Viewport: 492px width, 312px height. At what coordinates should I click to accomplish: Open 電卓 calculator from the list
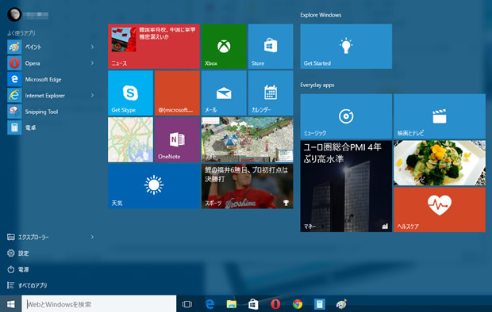(50, 127)
